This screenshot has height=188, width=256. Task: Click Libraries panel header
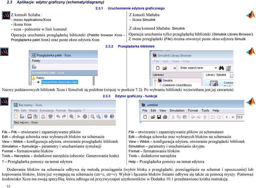(177, 75)
